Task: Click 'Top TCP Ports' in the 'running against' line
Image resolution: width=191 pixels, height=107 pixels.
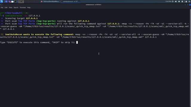Action: (x=27, y=21)
